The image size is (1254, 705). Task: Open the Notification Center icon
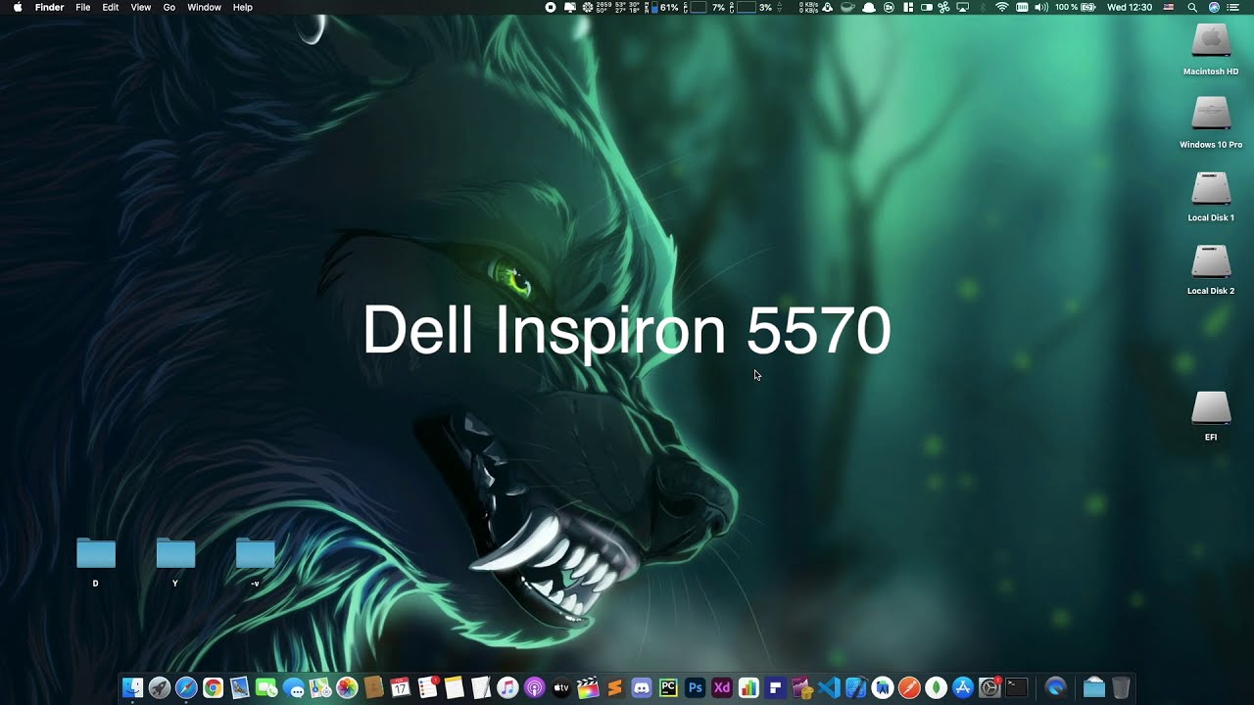coord(1233,7)
